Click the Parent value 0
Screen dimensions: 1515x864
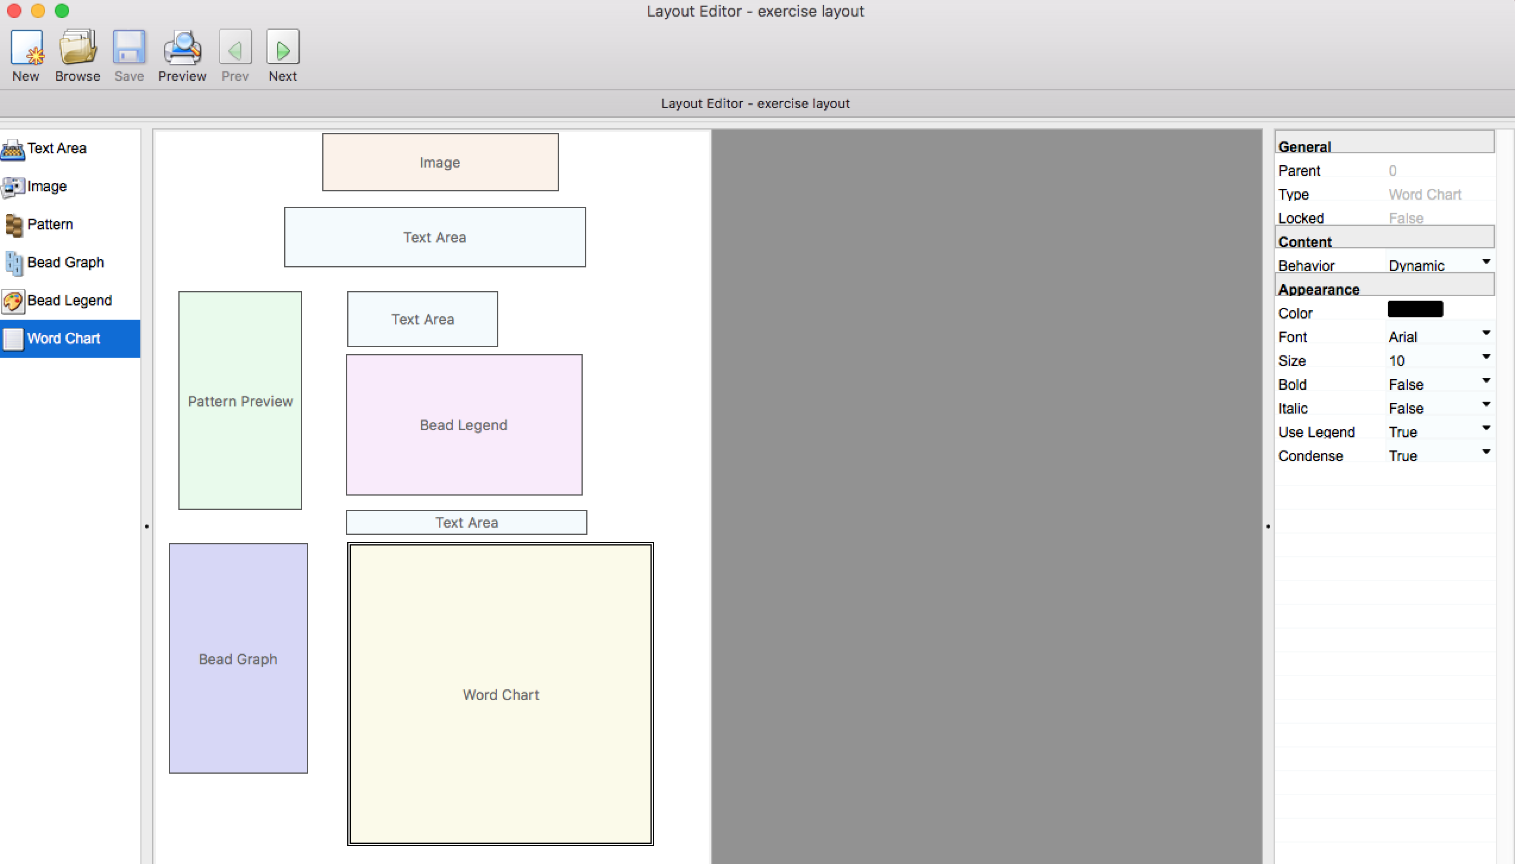tap(1393, 171)
